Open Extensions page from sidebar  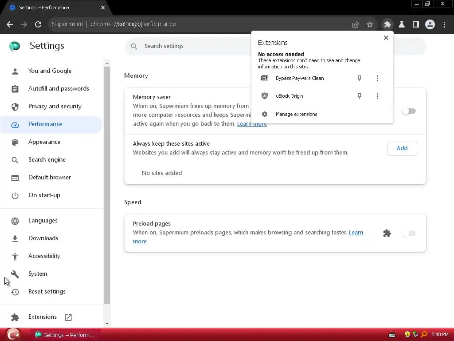click(x=51, y=317)
